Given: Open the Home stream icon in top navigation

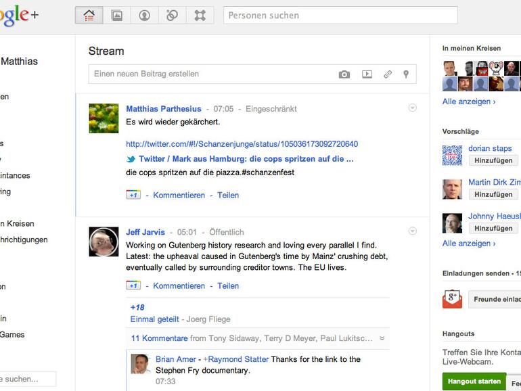Looking at the screenshot, I should click(x=89, y=16).
